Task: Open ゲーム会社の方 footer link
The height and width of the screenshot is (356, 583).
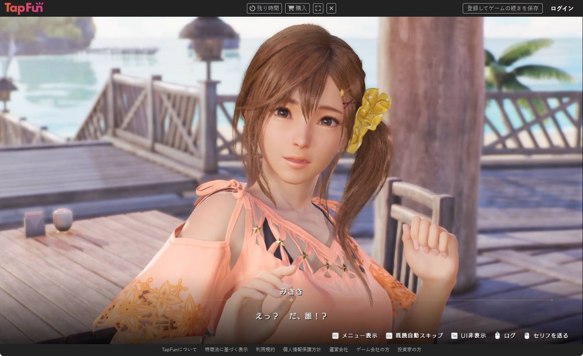Action: pos(373,350)
